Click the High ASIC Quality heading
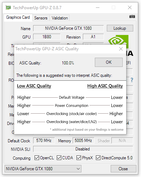Screen dimensions: 141x177 [x=105, y=86]
